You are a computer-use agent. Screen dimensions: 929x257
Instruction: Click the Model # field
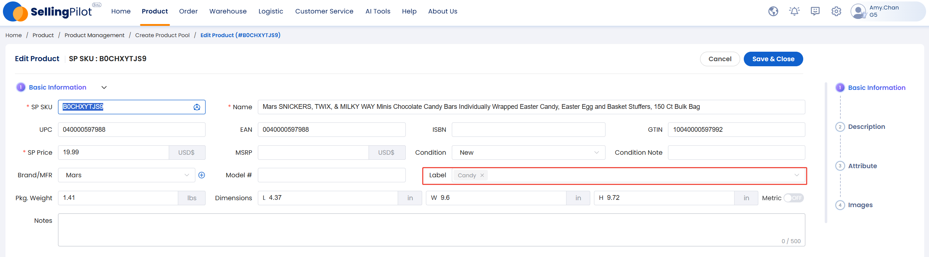pos(331,175)
